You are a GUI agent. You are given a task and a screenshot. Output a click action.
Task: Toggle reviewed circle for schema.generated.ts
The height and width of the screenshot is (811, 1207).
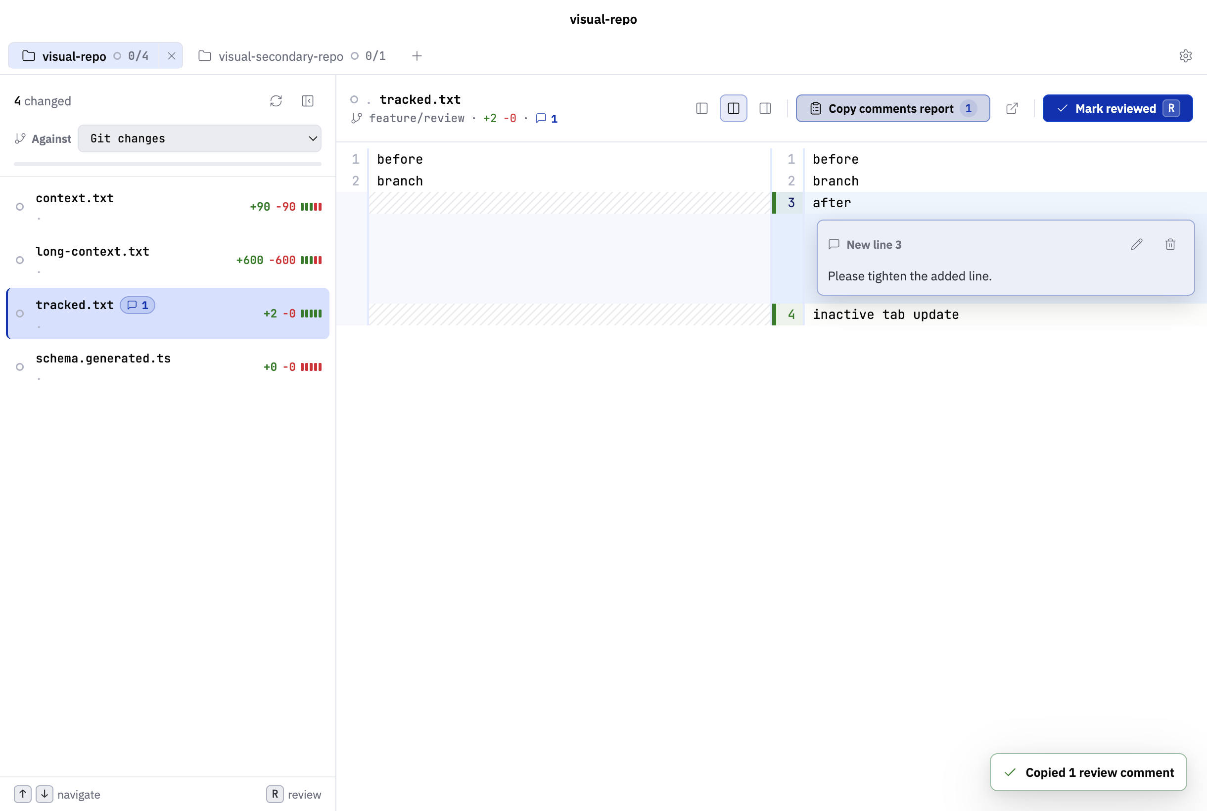pos(20,367)
